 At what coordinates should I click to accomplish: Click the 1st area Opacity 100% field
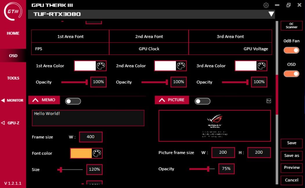tap(98, 82)
